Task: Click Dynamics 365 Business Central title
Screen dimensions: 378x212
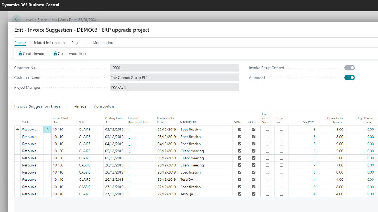Action: 30,5
